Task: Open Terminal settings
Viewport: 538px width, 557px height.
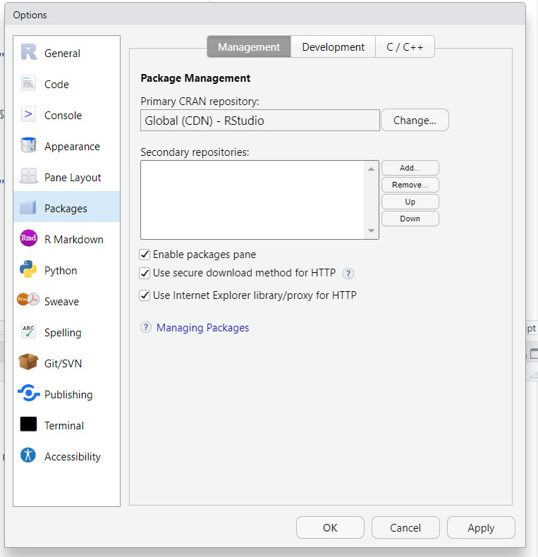Action: pos(66,426)
